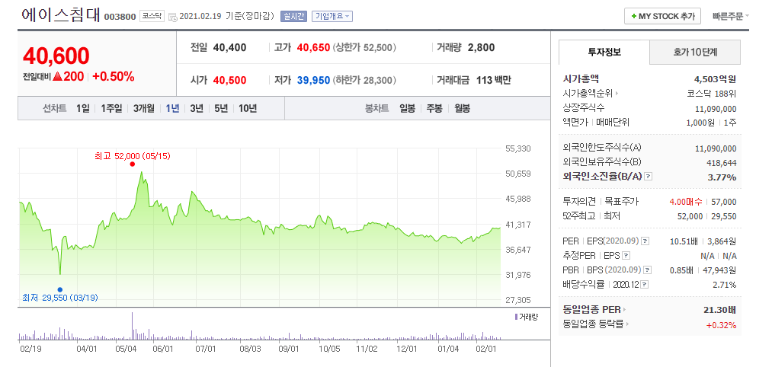Viewport: 772px width, 367px height.
Task: Click the investment opinion 4.00매수
Action: pos(686,202)
